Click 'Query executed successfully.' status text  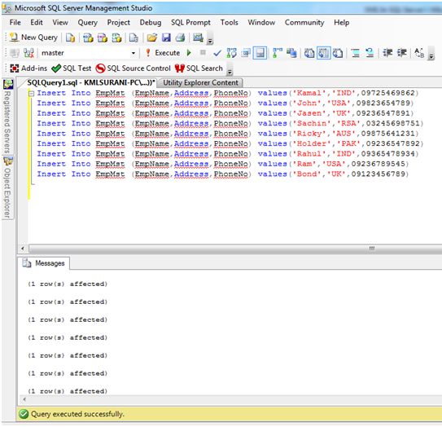pos(77,414)
